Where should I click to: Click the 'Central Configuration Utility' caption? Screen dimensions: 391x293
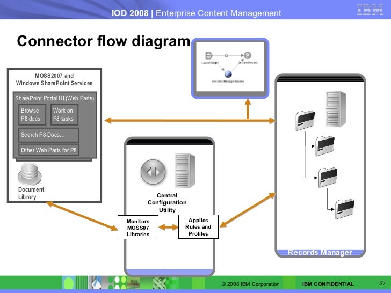167,202
